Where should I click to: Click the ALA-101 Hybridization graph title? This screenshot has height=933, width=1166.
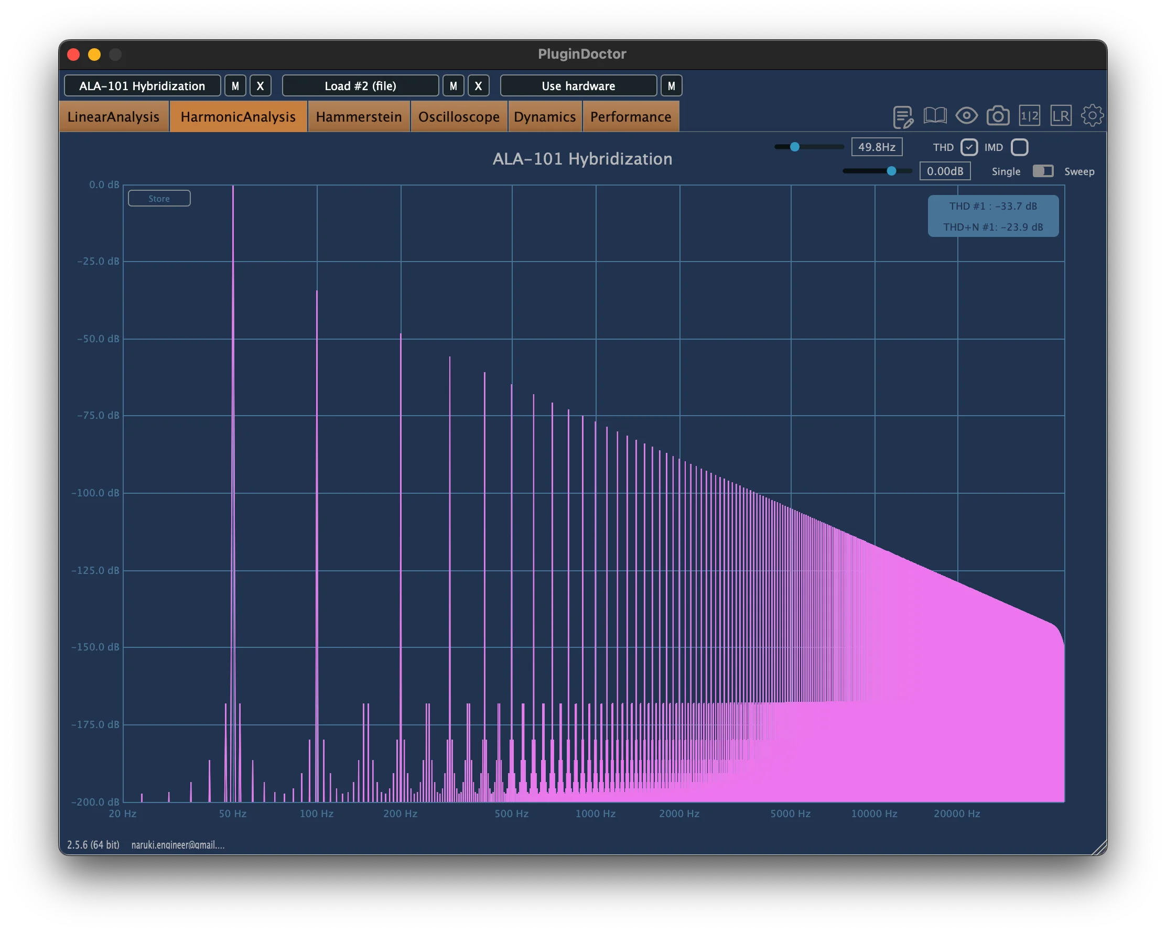pyautogui.click(x=582, y=159)
